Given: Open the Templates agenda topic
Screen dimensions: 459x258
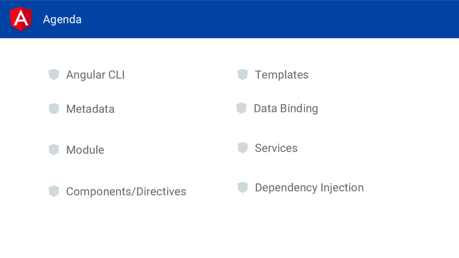Looking at the screenshot, I should (x=281, y=75).
